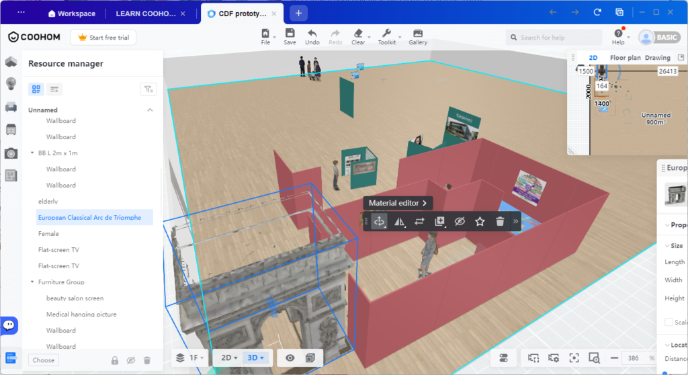Switch to LEARN COOHOM browser tab

146,13
